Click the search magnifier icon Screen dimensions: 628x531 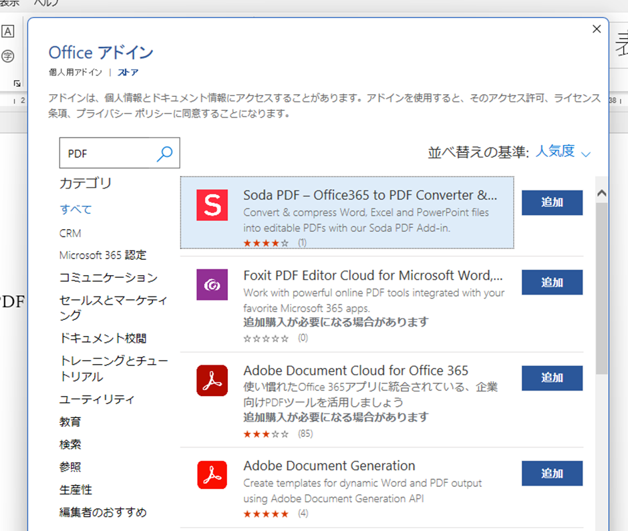tap(164, 154)
